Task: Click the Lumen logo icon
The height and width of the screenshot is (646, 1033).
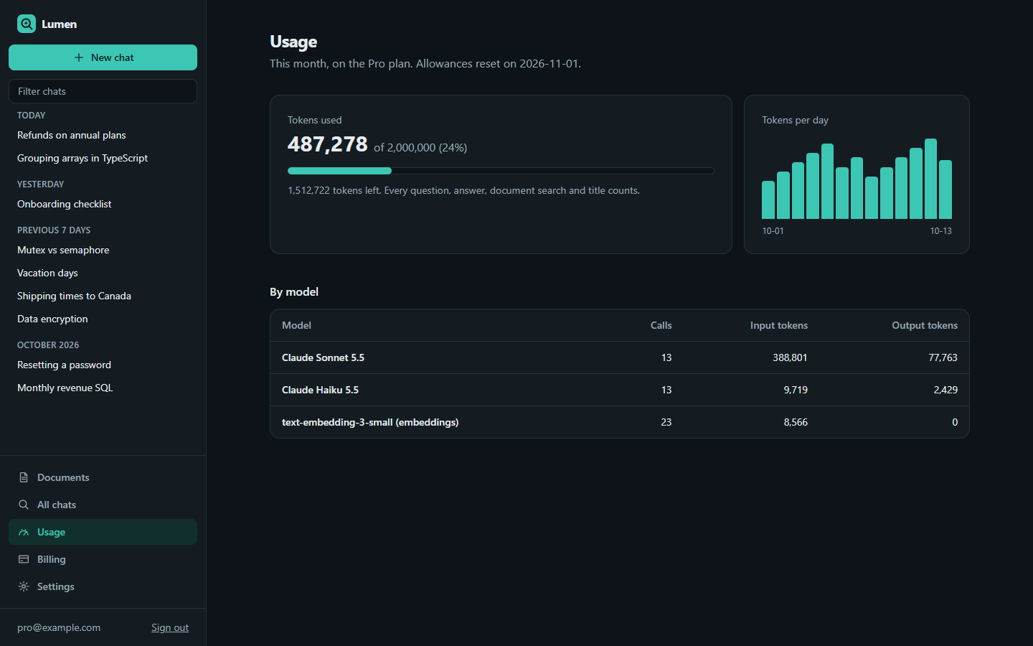Action: coord(27,24)
